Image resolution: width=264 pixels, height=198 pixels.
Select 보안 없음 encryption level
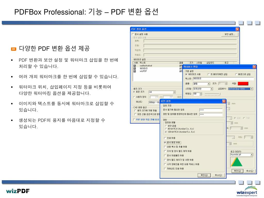pyautogui.click(x=166, y=126)
